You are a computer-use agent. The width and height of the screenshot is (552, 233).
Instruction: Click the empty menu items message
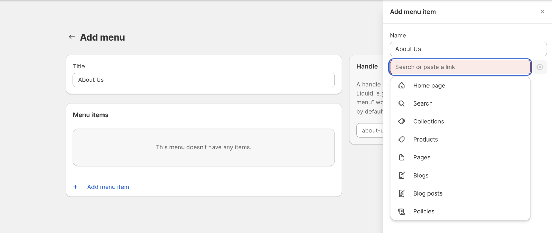click(x=204, y=147)
